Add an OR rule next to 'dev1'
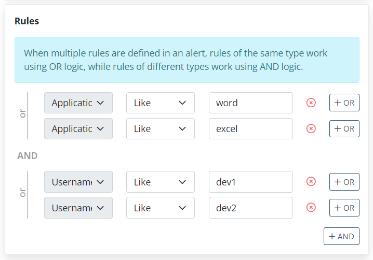This screenshot has height=260, width=373. (344, 182)
